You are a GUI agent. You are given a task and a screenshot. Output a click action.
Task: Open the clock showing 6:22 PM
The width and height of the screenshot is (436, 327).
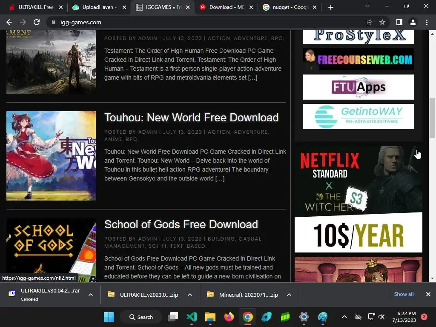pyautogui.click(x=404, y=317)
